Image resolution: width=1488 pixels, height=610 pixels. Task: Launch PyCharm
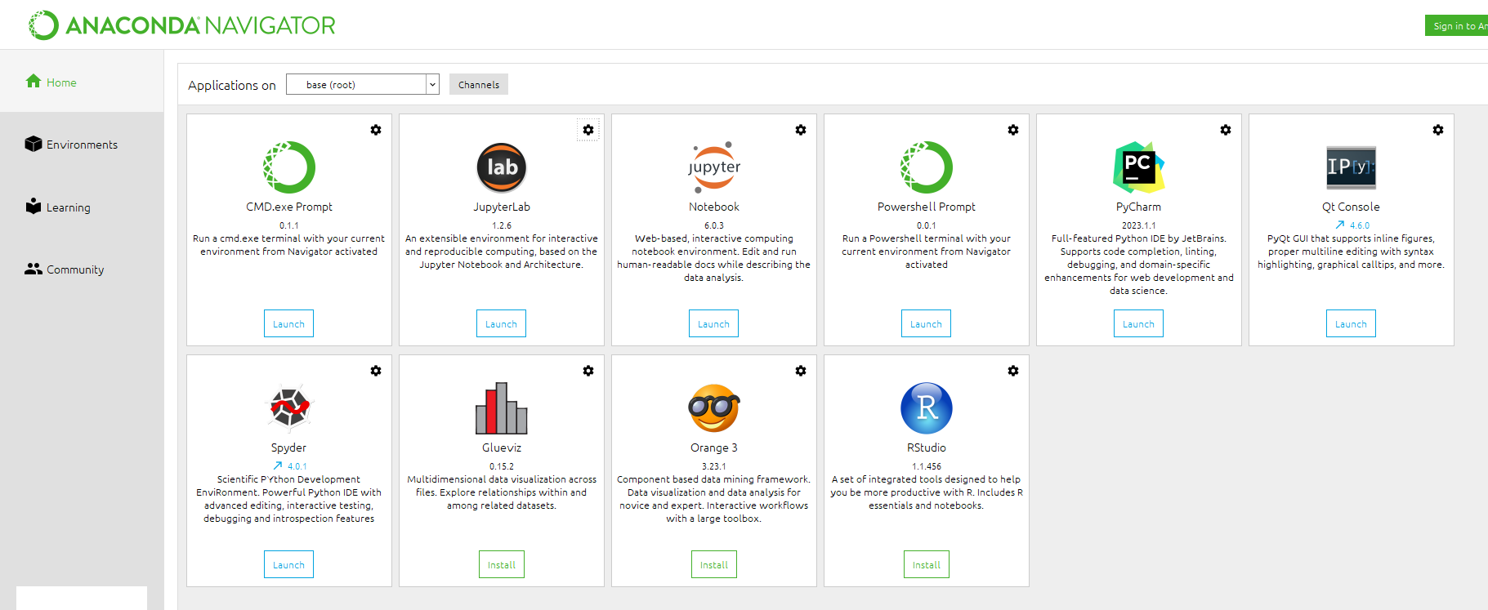pos(1138,323)
